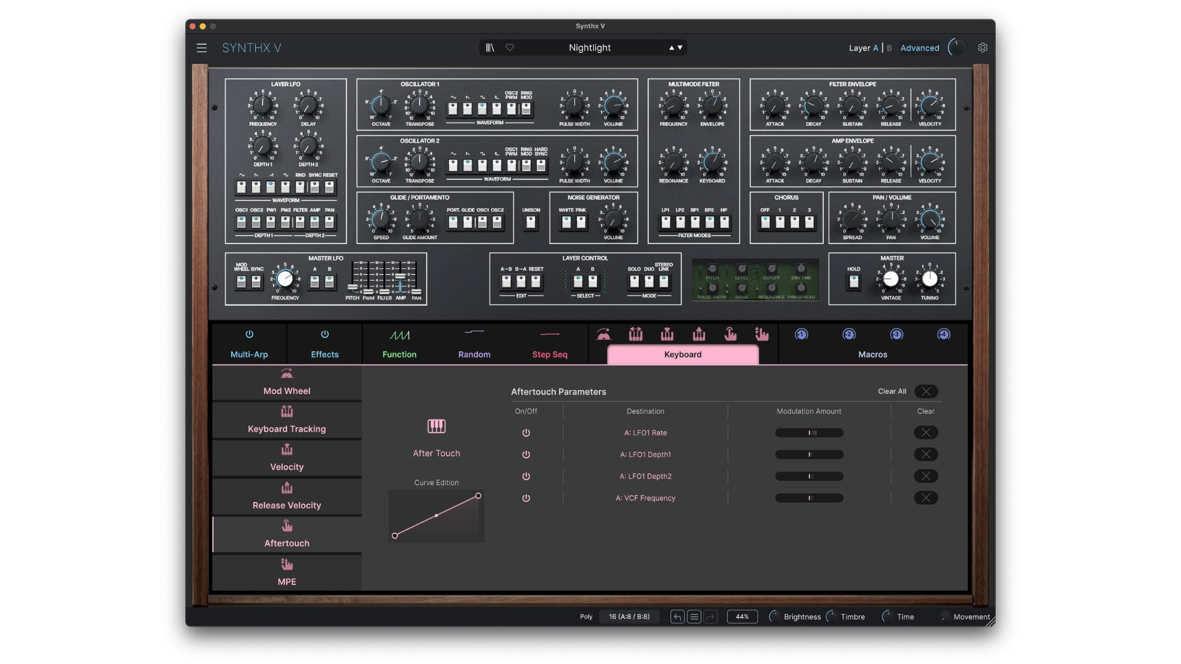Click the MPE hand icon above Keyboard tab
Viewport: 1181px width, 664px height.
pyautogui.click(x=761, y=334)
